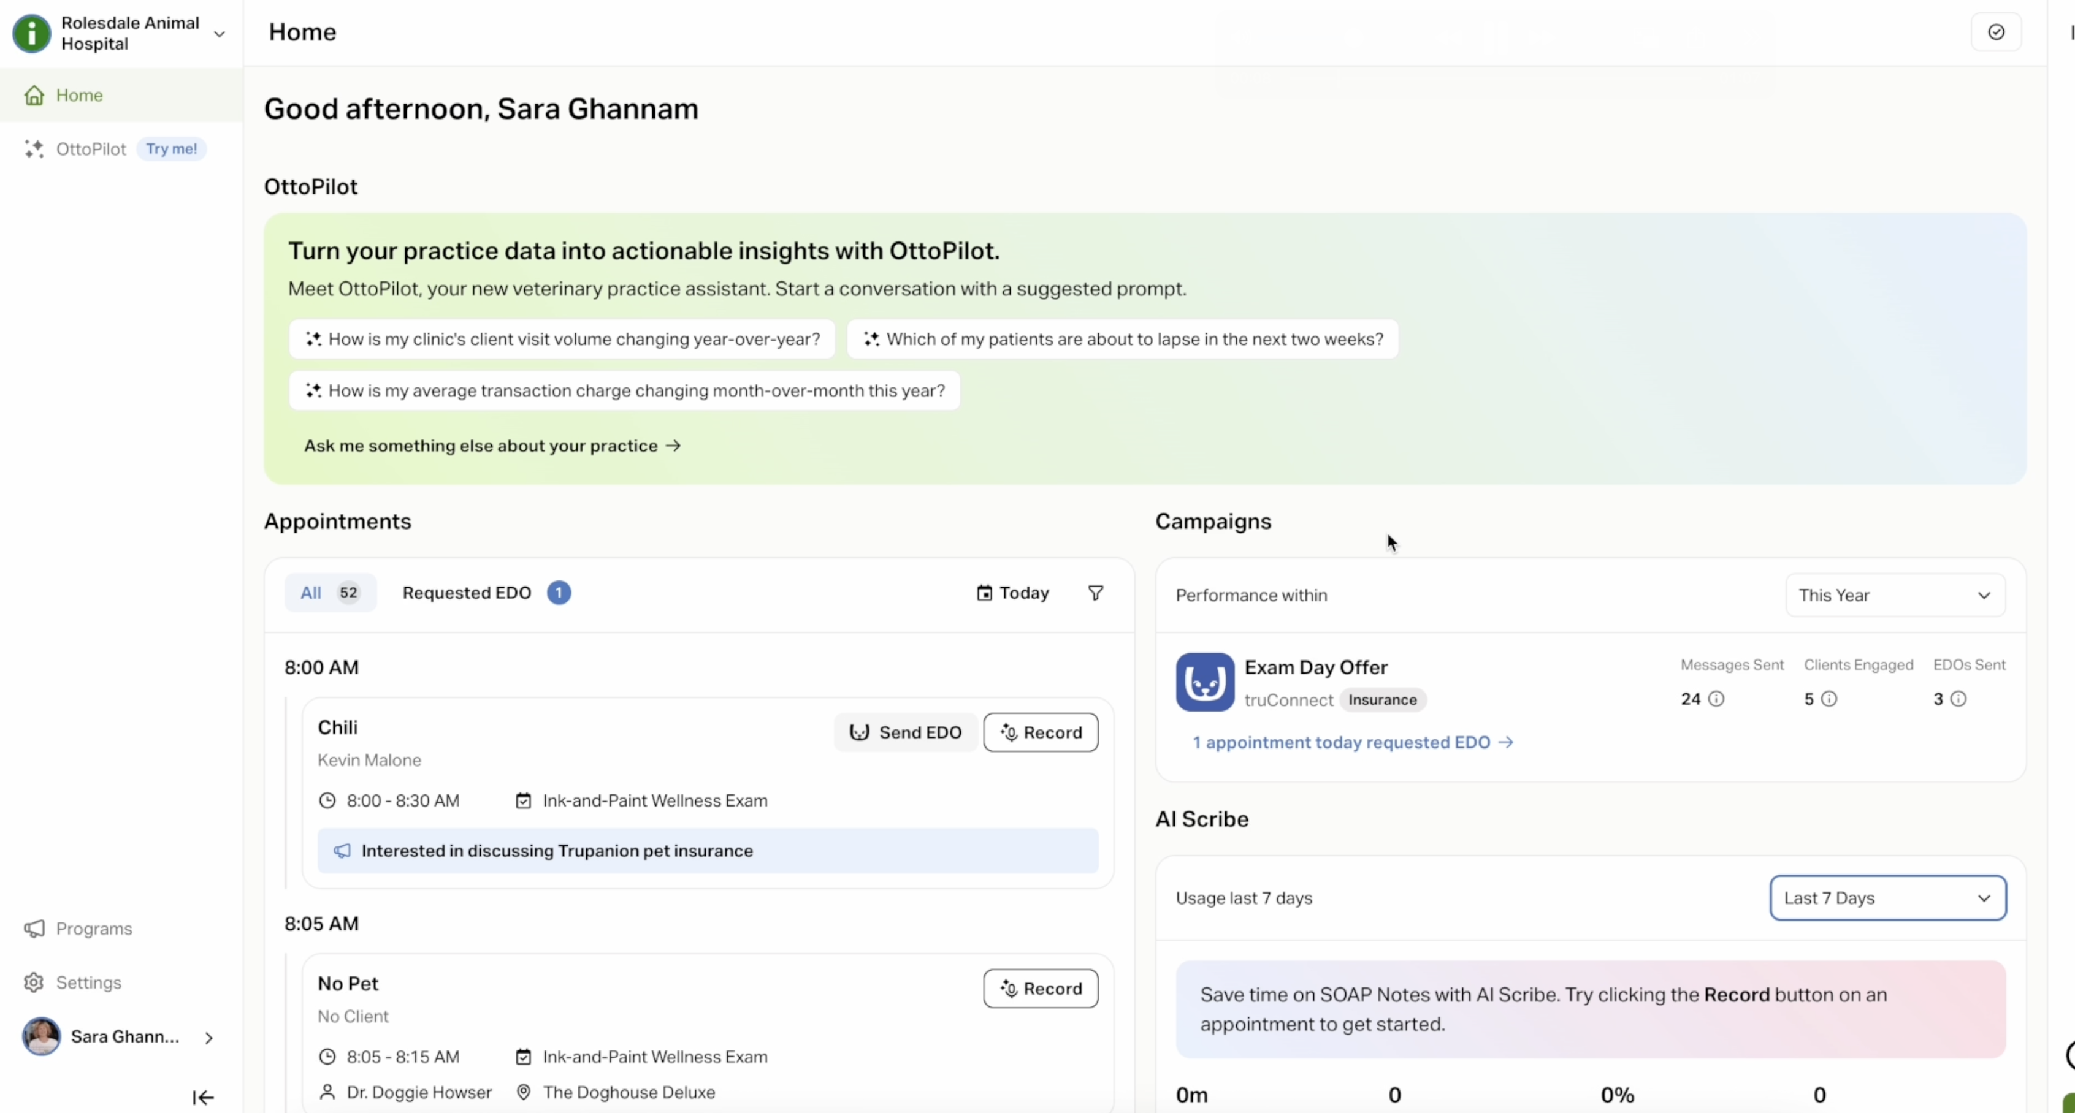Click the checkmark circle icon in header

[x=1996, y=32]
